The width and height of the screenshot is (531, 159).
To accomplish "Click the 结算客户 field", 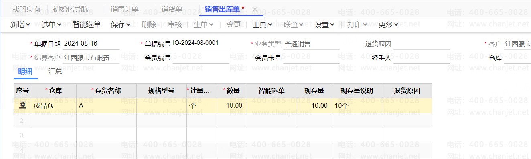I will (91, 58).
